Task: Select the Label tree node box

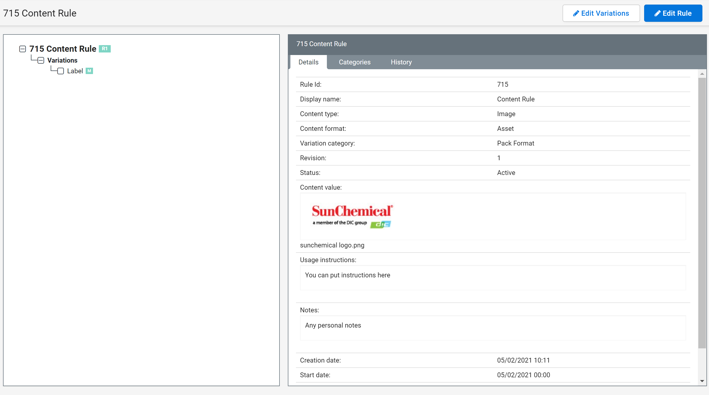Action: 61,71
